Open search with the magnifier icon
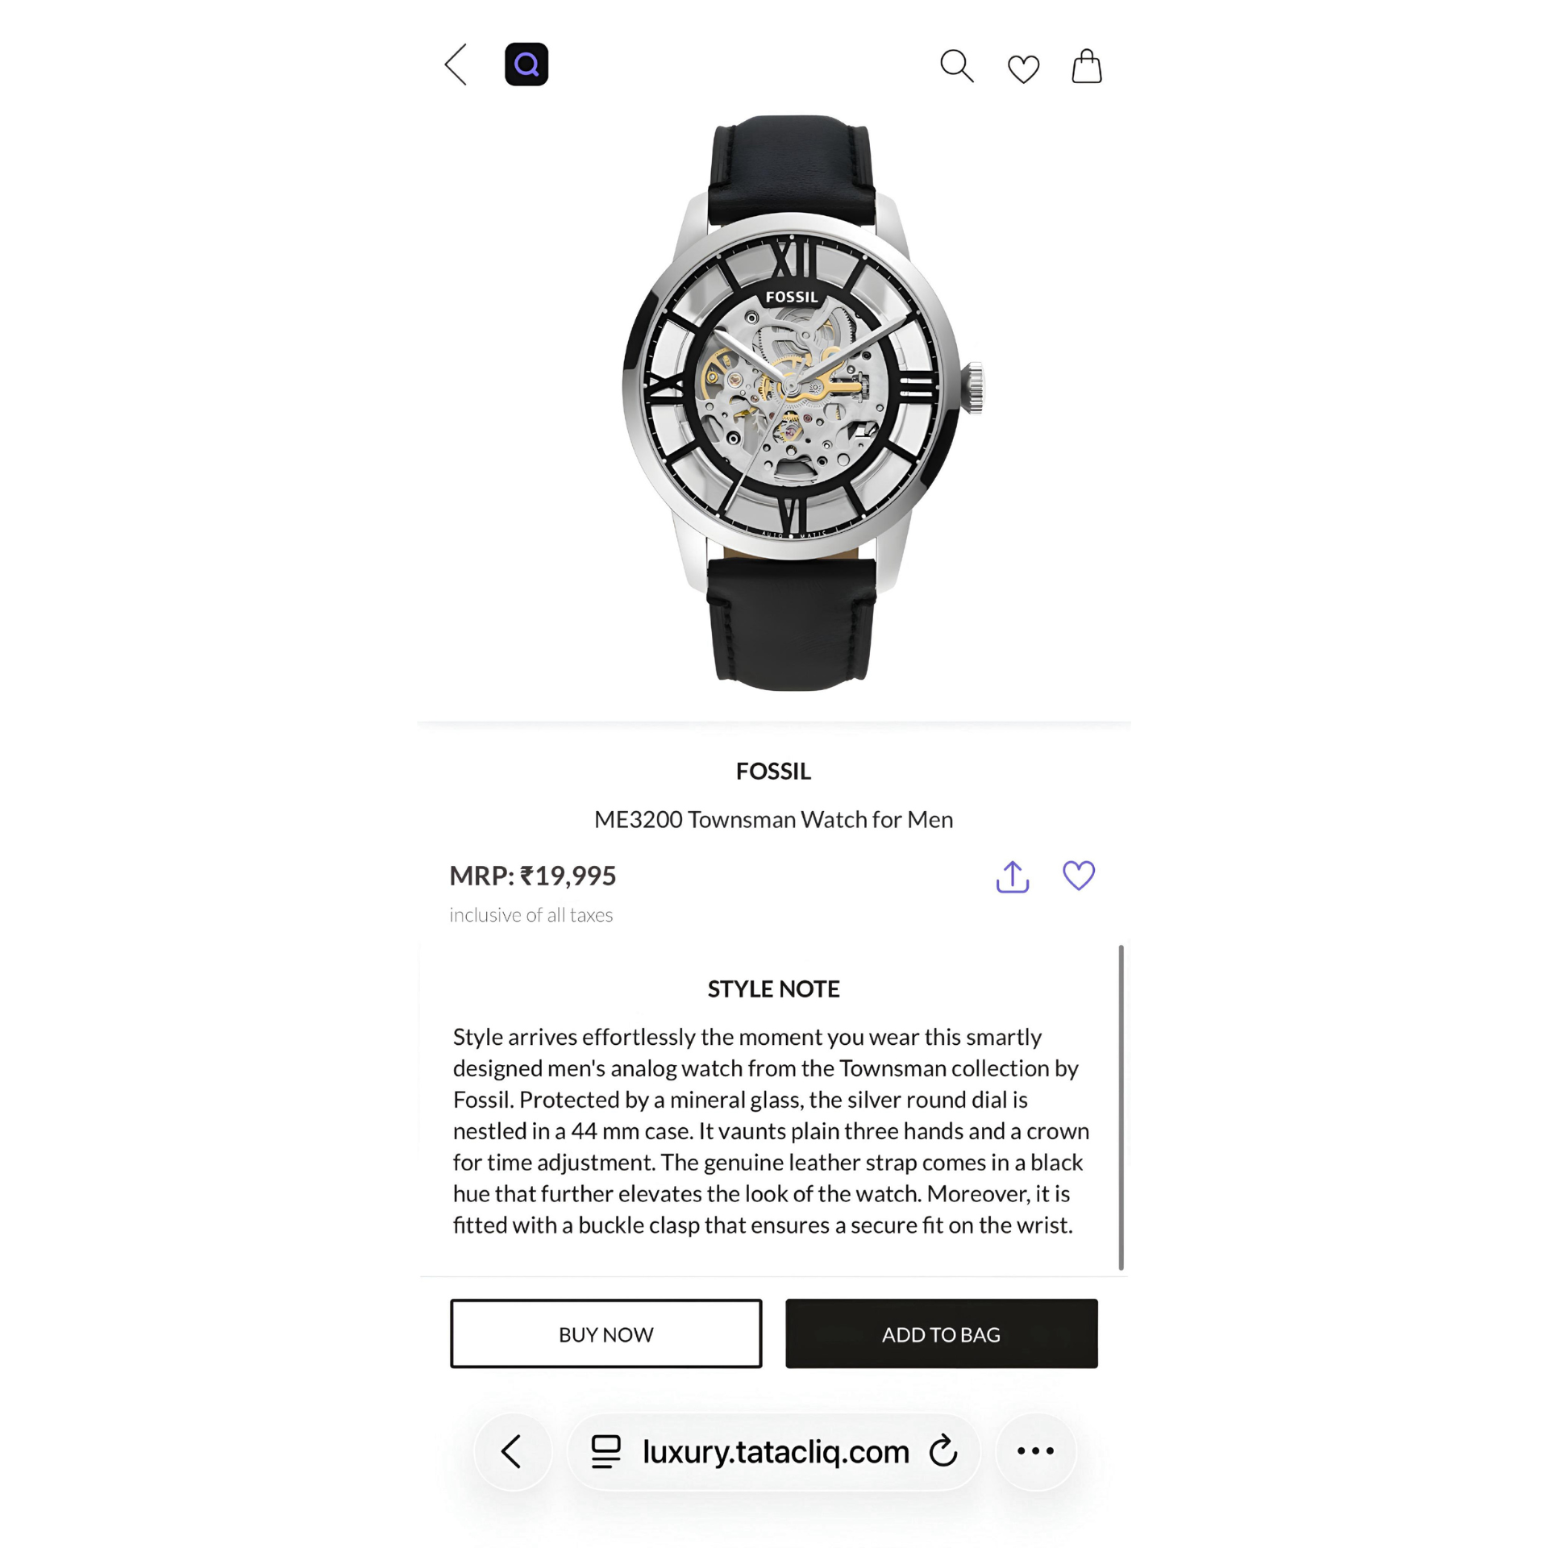The image size is (1548, 1548). coord(957,66)
